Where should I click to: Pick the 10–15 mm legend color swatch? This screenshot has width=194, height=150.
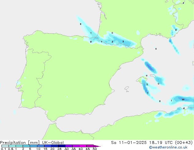(40, 146)
